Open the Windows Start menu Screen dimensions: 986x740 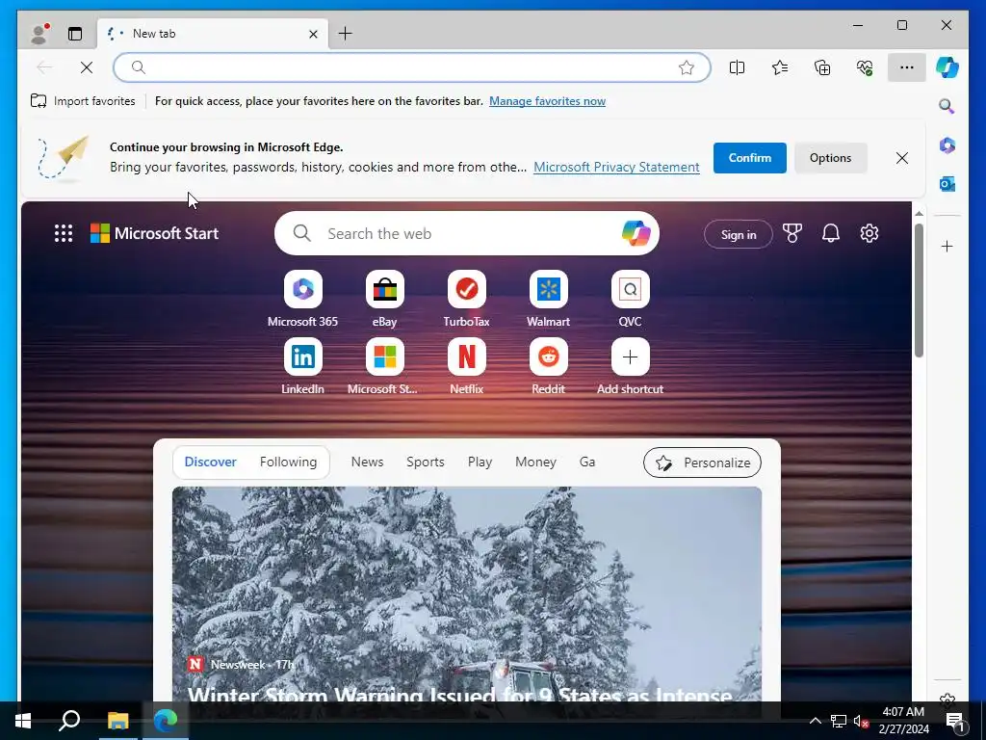23,721
